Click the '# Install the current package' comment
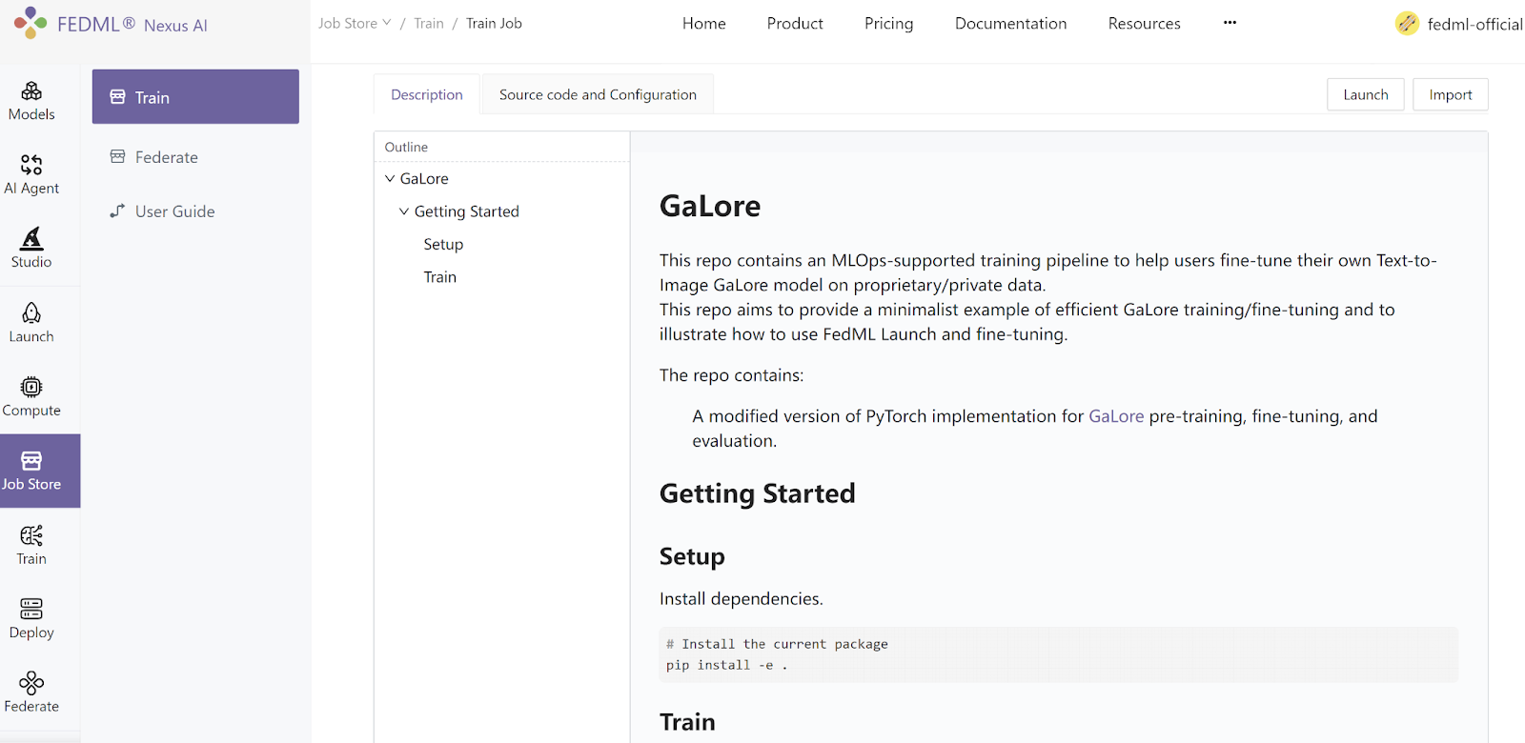Viewport: 1525px width, 743px height. pyautogui.click(x=777, y=644)
